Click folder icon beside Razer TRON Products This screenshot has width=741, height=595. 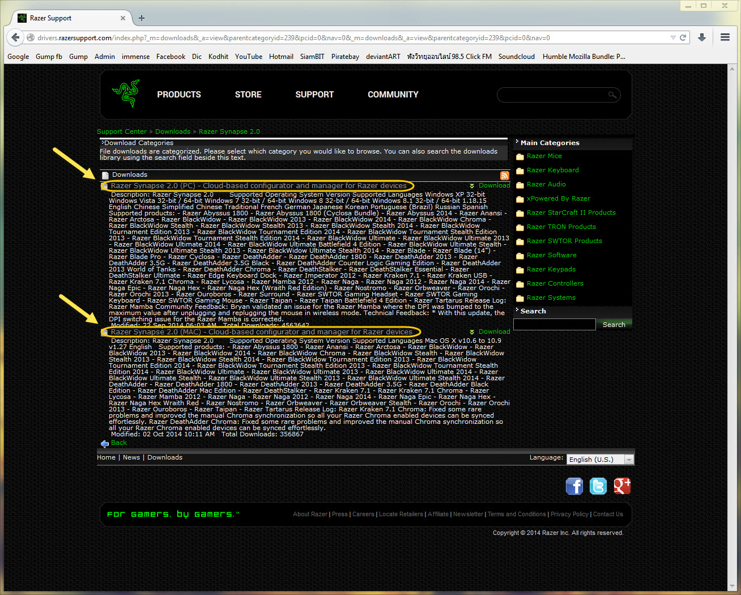[x=520, y=228]
